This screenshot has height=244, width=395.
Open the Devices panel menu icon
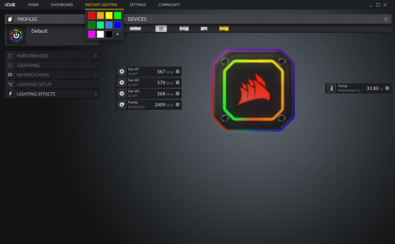[x=386, y=19]
